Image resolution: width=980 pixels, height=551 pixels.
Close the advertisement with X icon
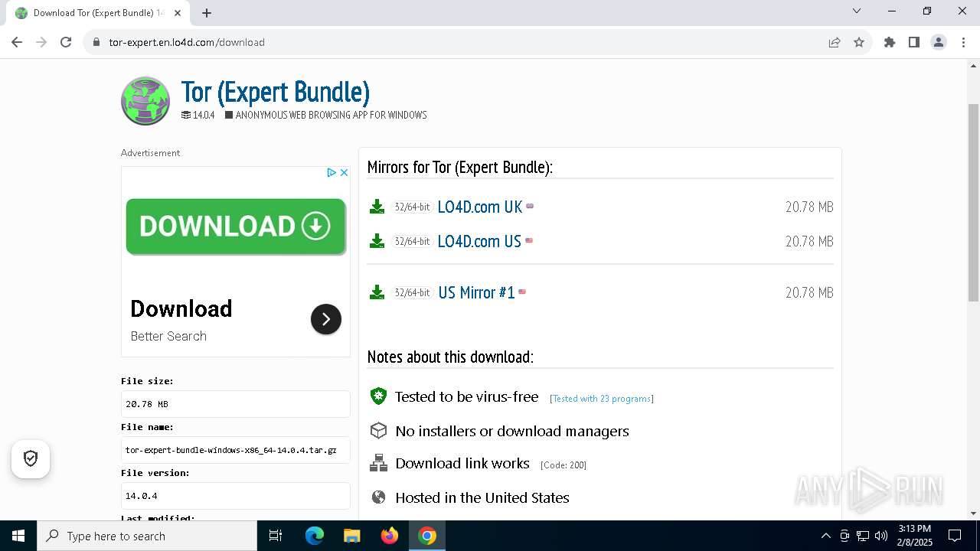pos(344,173)
